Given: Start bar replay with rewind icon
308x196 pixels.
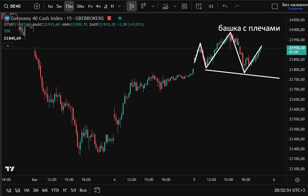Looking at the screenshot, I should (211, 6).
